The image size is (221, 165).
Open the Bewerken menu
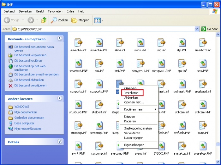tap(25, 11)
